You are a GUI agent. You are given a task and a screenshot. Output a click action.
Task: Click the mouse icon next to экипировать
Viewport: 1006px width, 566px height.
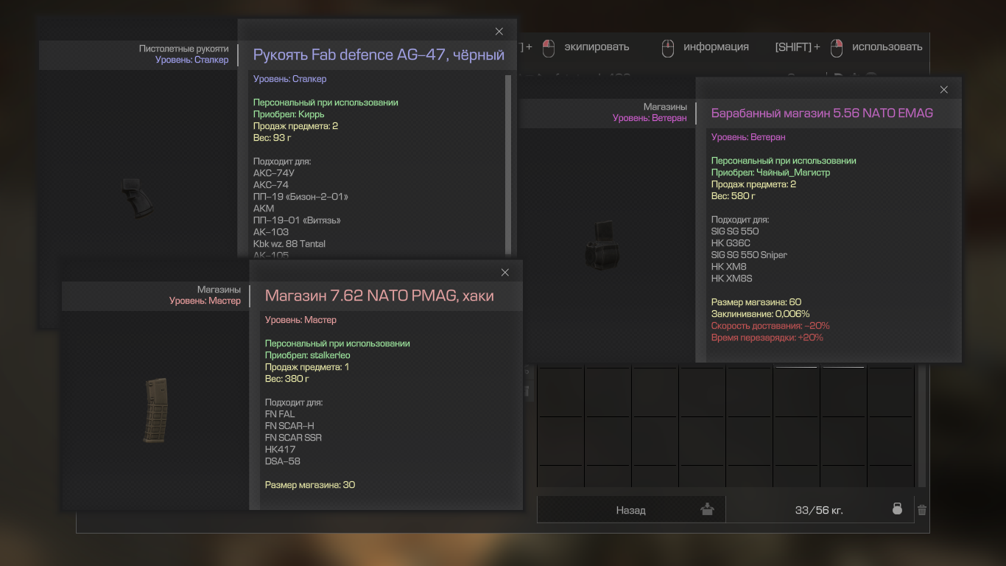coord(548,48)
